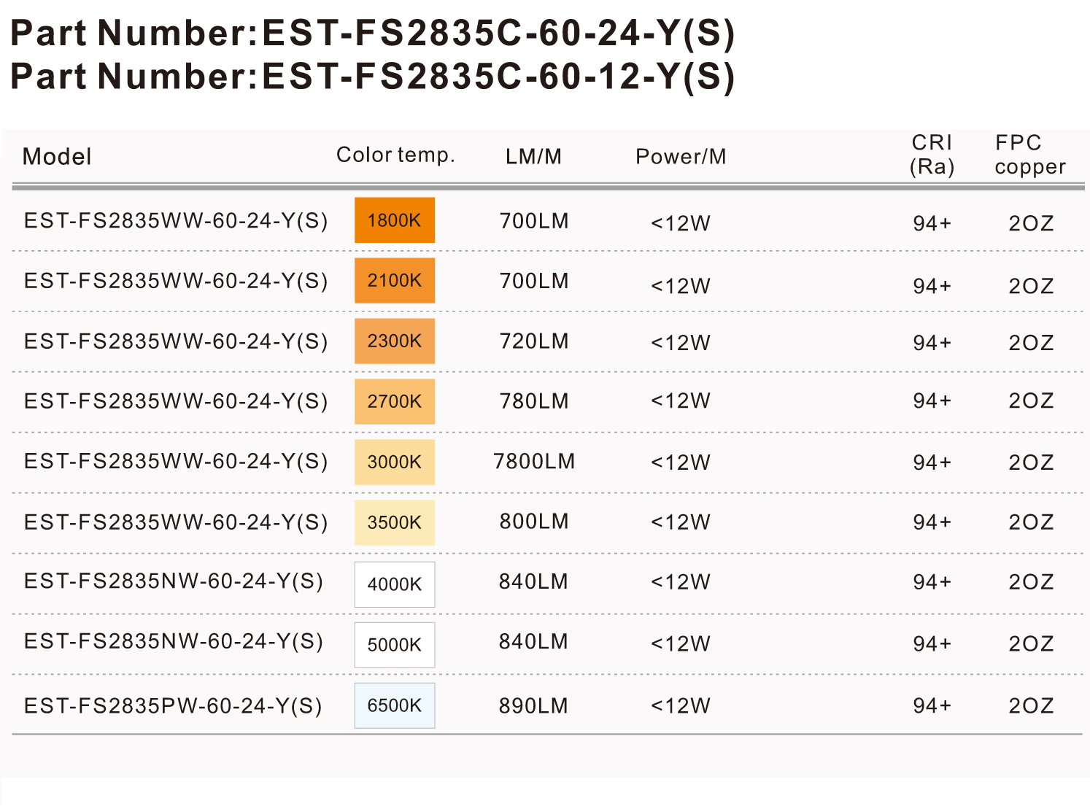
Task: Click the 7800LM lumen value
Action: tap(534, 462)
